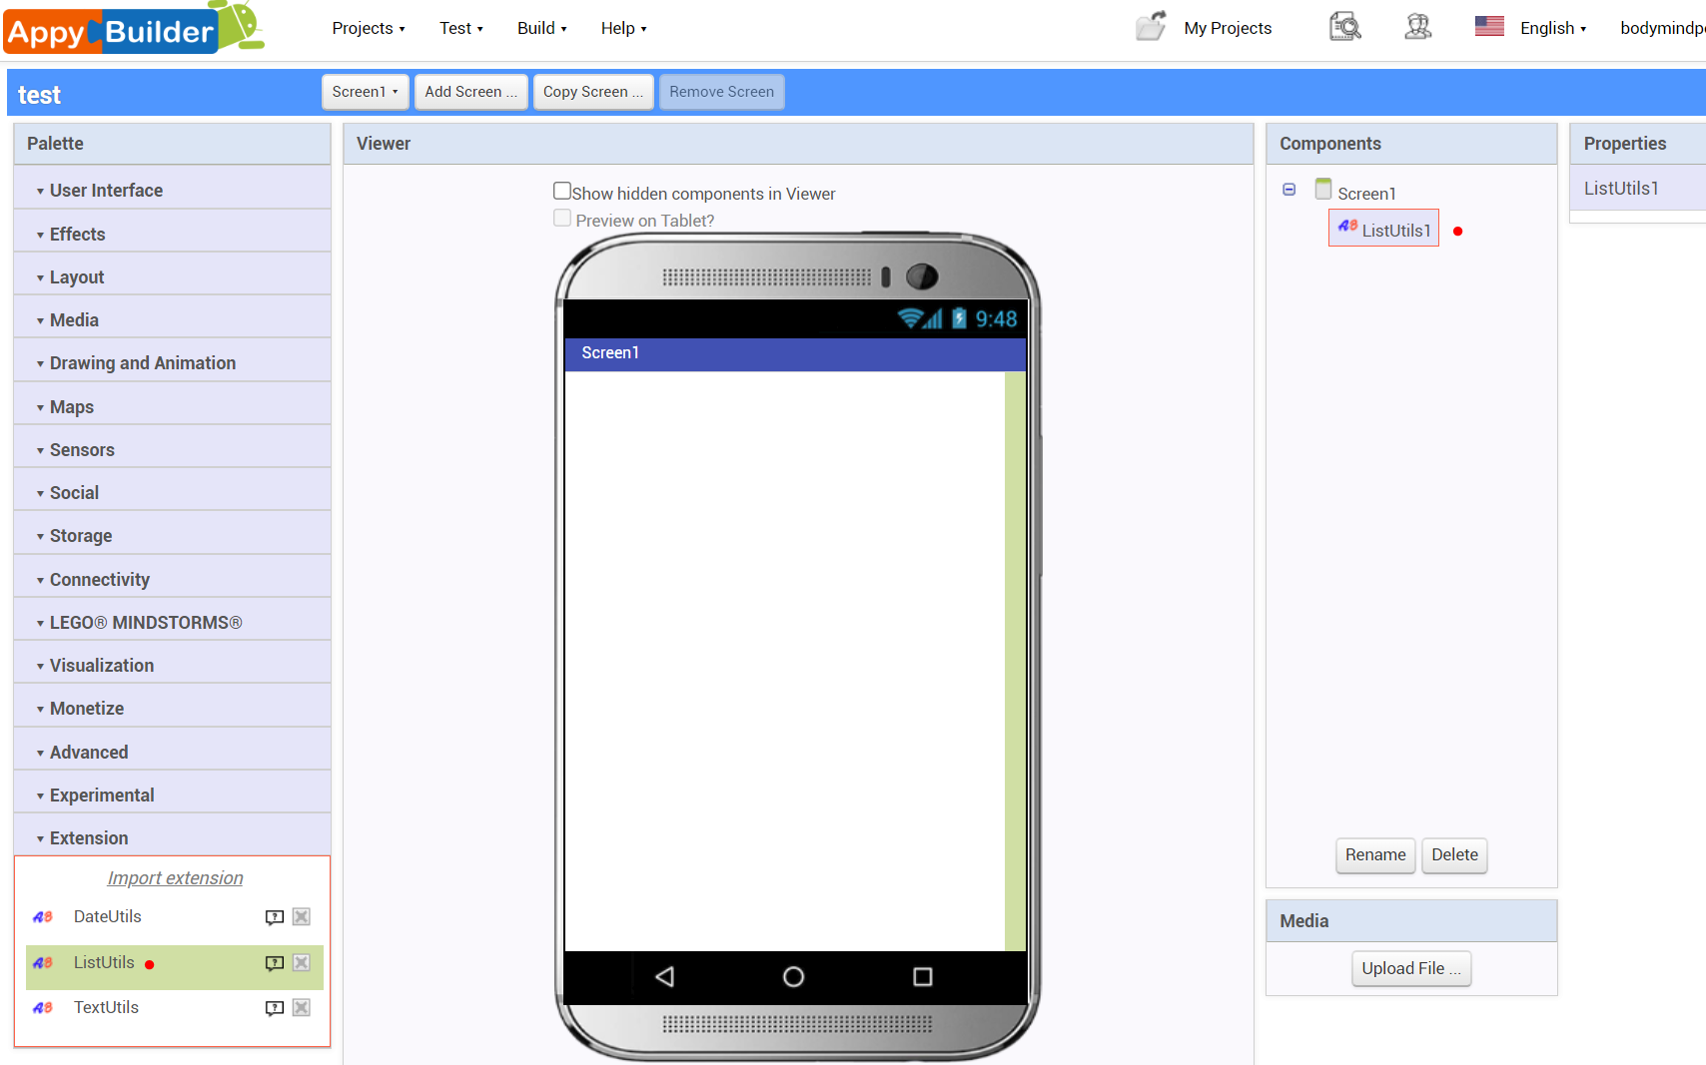
Task: Toggle the Preview on Tablet checkbox
Action: tap(562, 219)
